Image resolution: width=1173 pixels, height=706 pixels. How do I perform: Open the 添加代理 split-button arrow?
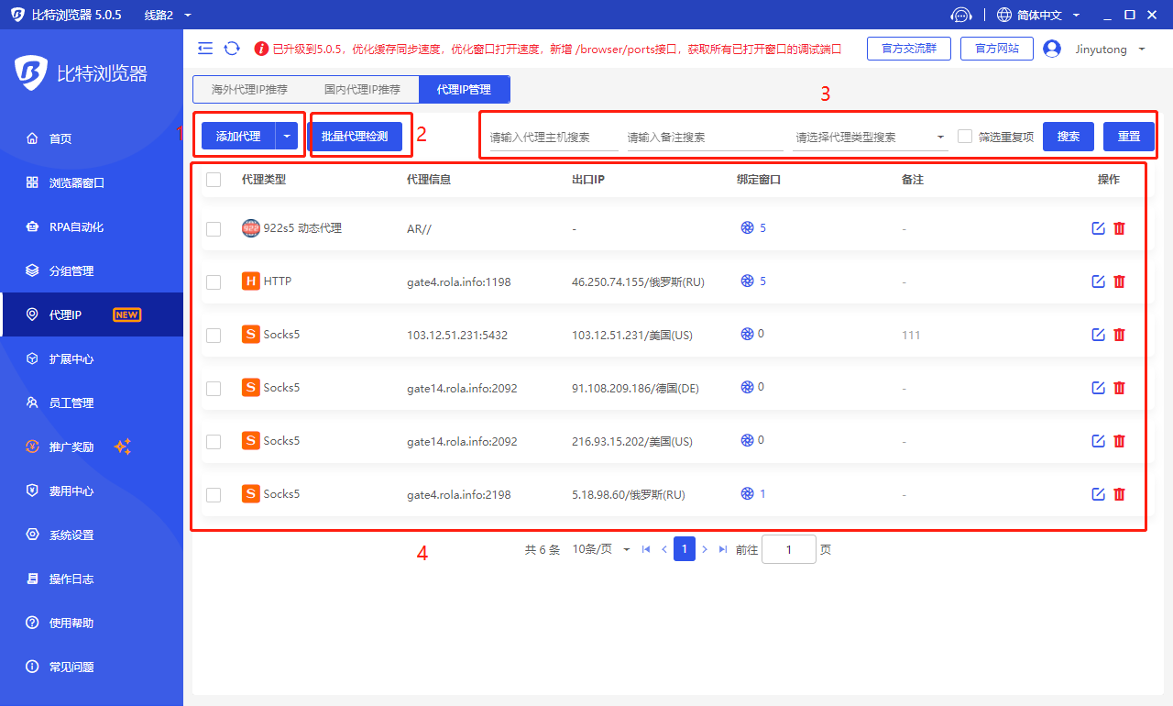tap(287, 134)
